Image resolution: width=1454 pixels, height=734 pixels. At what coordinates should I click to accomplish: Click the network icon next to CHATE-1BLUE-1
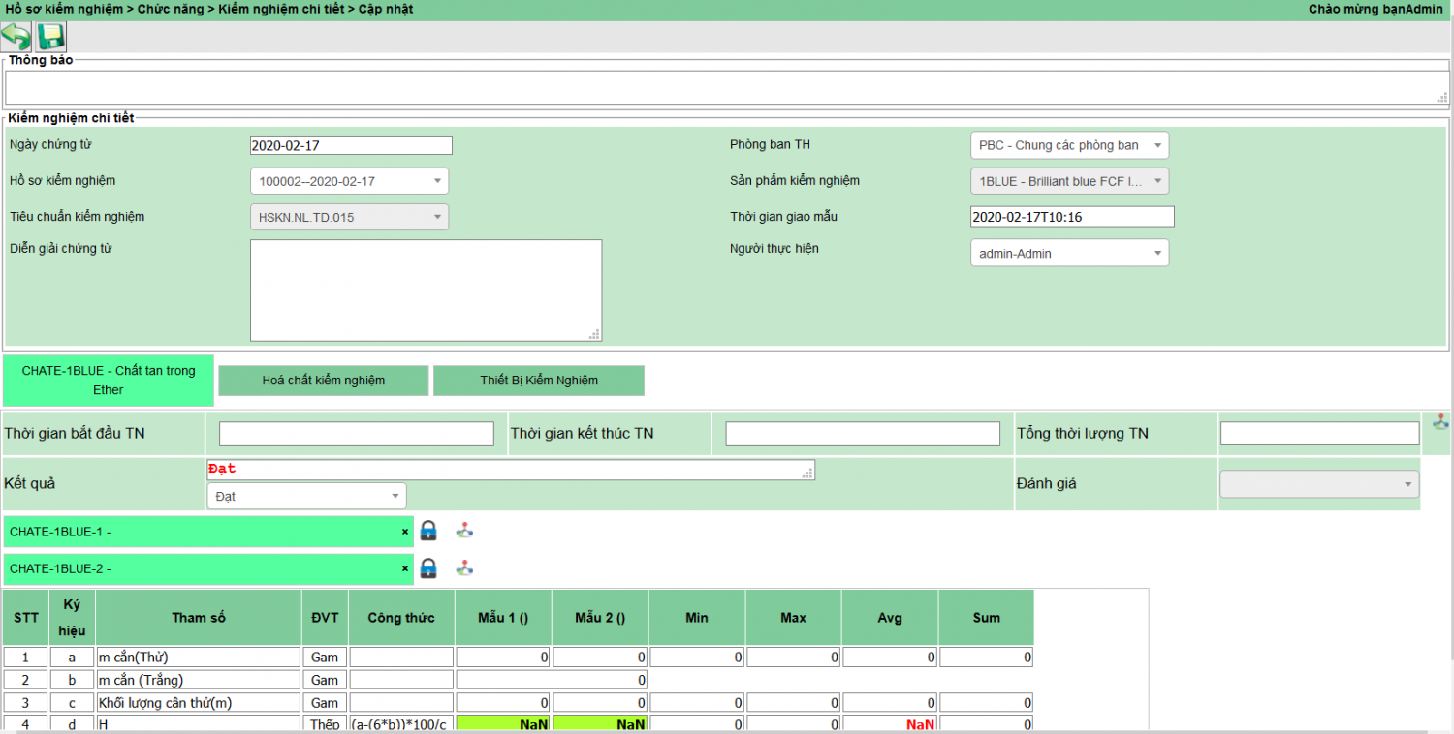pos(465,531)
